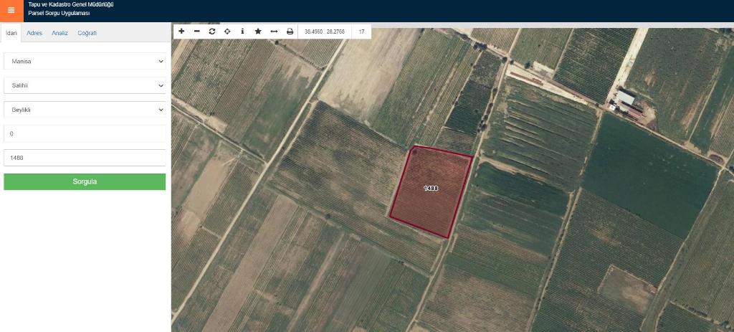Select the measure distance arrow tool

pos(274,32)
